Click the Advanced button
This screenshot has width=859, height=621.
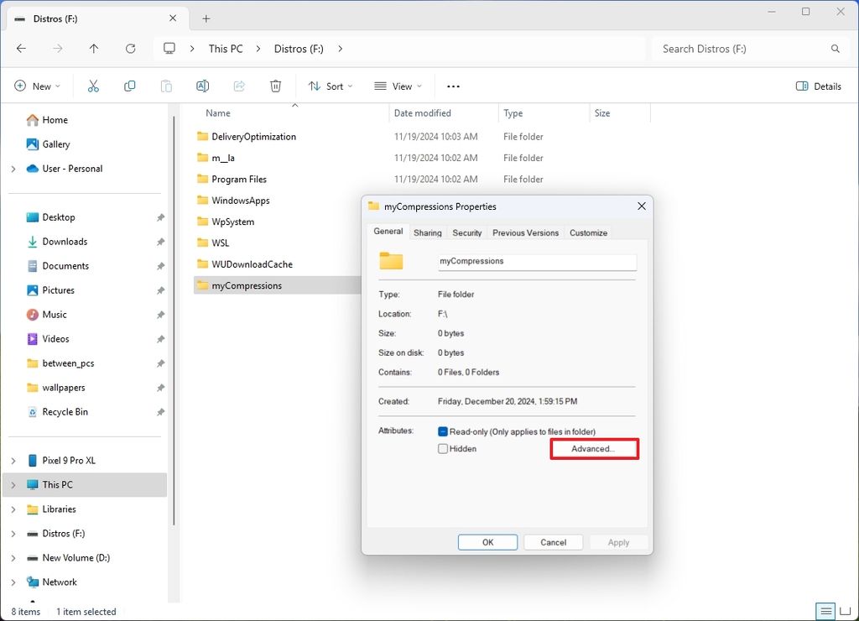(594, 448)
